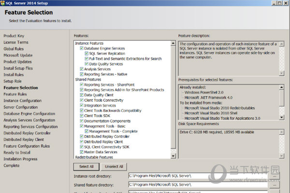Browse for the instance root directory
The width and height of the screenshot is (290, 193).
click(275, 177)
